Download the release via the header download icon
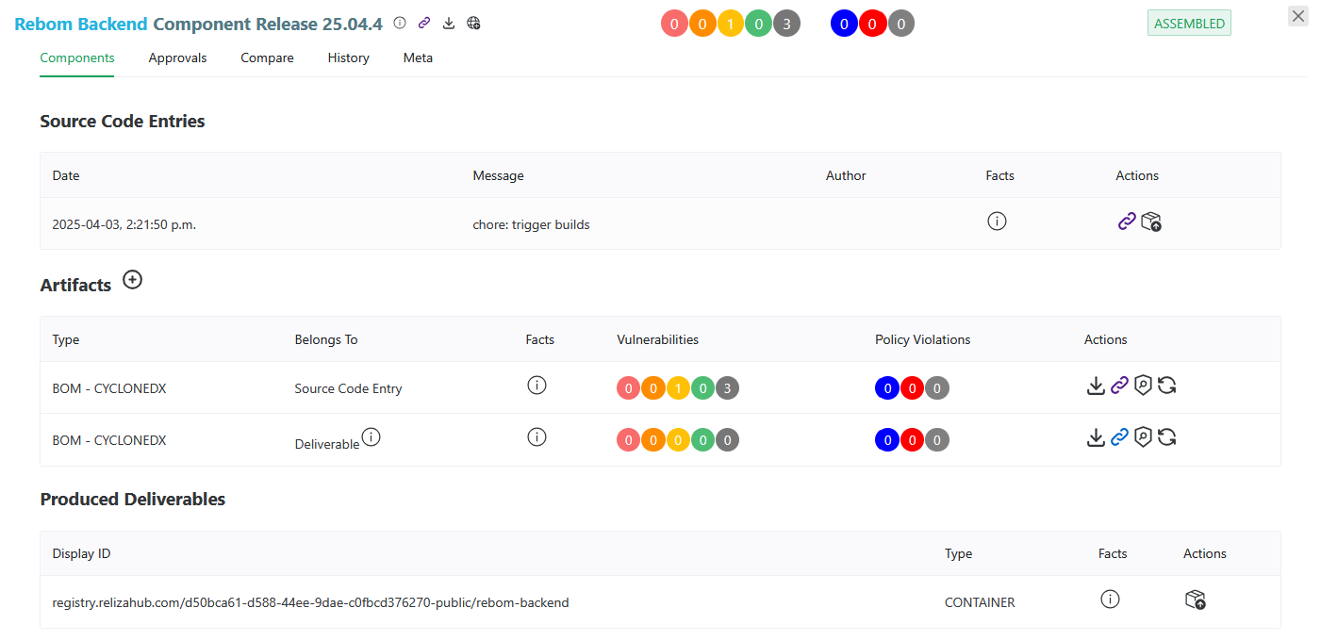1321x641 pixels. point(449,23)
